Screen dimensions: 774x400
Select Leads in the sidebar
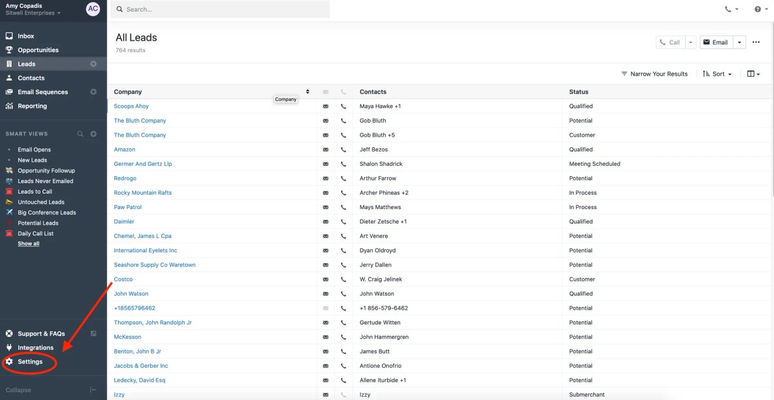pyautogui.click(x=26, y=64)
